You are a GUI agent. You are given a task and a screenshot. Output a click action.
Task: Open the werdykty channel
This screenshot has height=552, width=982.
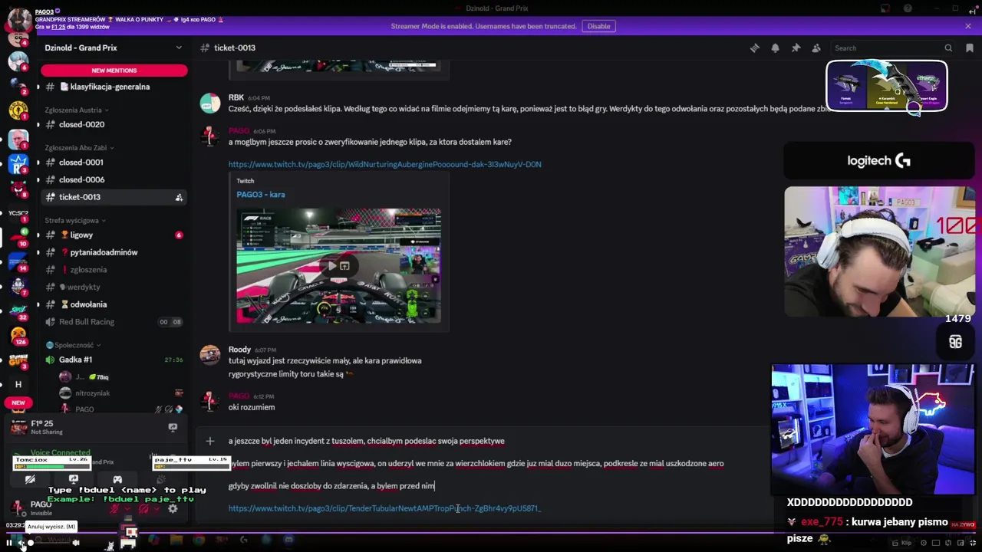114,287
